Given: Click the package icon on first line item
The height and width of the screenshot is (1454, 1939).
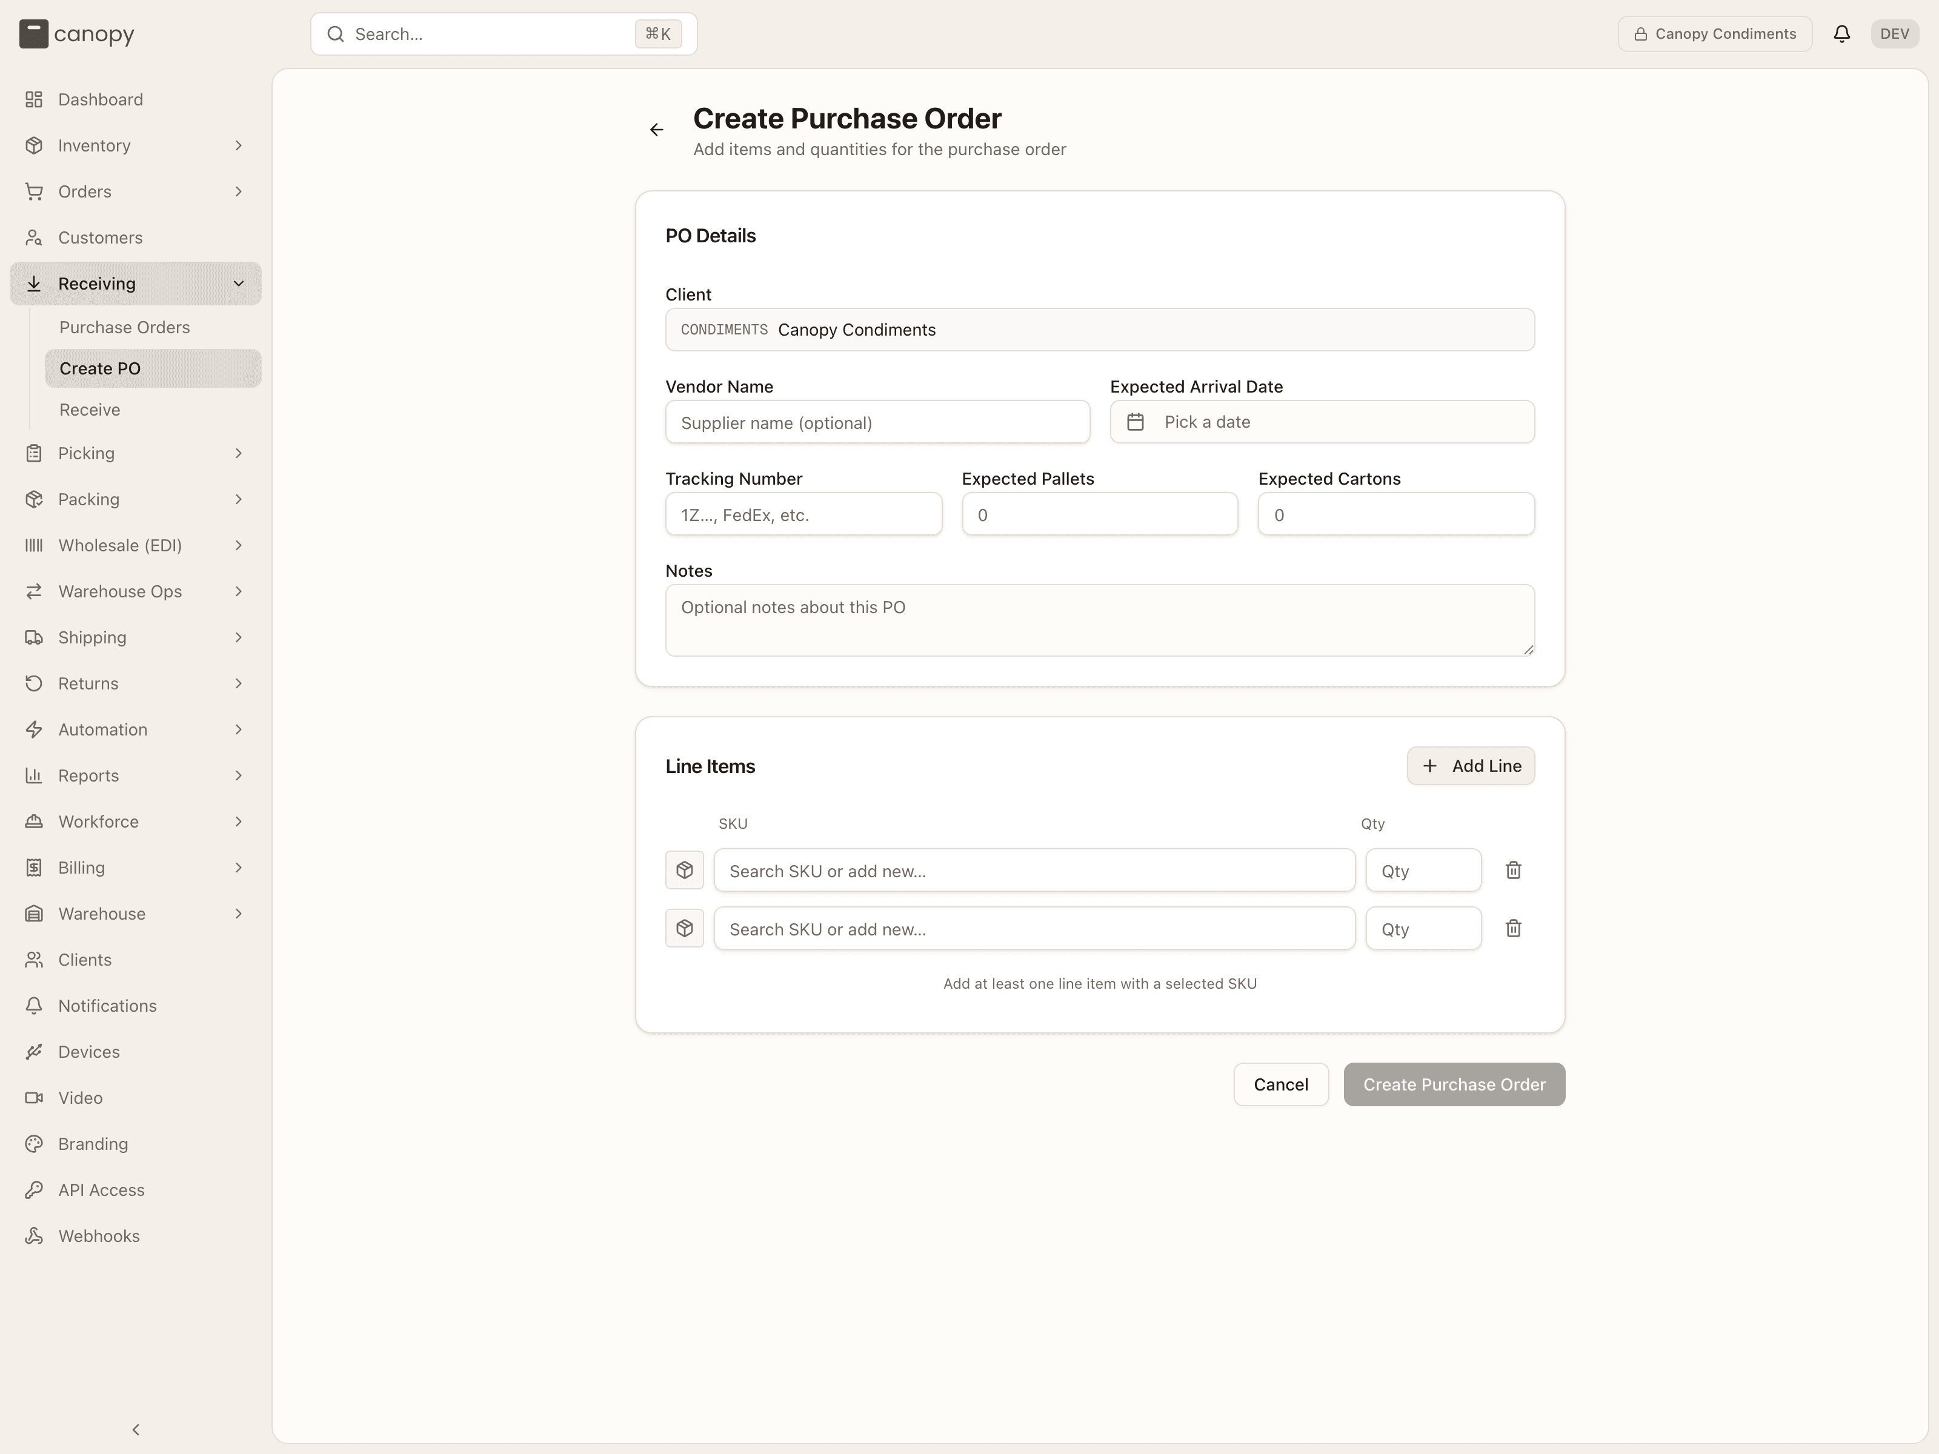Looking at the screenshot, I should [x=685, y=871].
